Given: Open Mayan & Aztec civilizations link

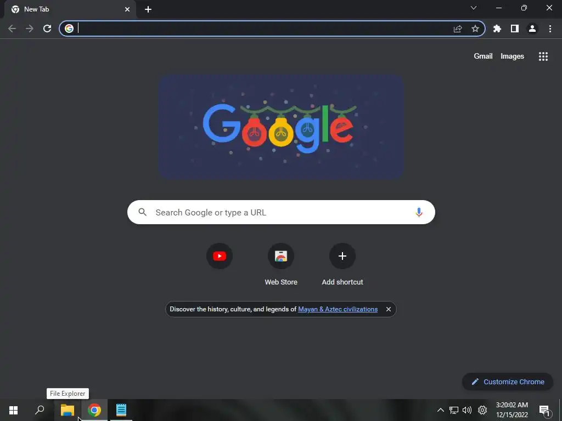Looking at the screenshot, I should 338,309.
